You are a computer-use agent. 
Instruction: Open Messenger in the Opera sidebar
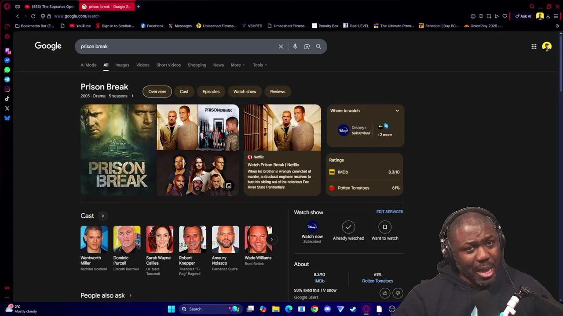click(7, 60)
